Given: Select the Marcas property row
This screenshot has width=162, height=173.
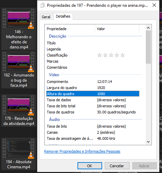Looking at the screenshot, I should coord(93,61).
